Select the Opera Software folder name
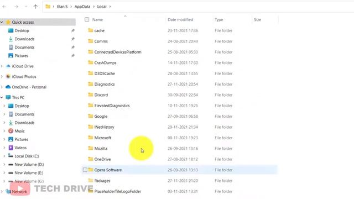The height and width of the screenshot is (199, 354). click(x=108, y=170)
